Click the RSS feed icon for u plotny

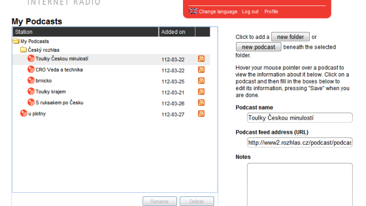tap(201, 113)
